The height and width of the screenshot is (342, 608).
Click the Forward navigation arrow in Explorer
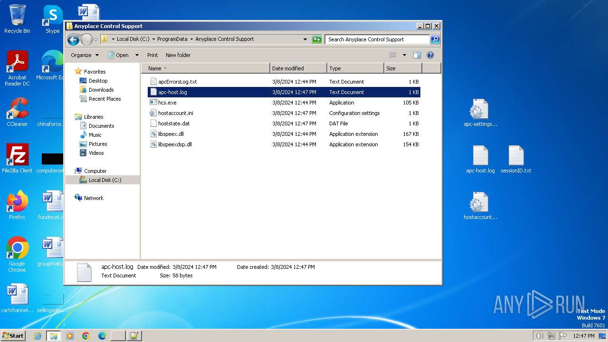(x=86, y=39)
